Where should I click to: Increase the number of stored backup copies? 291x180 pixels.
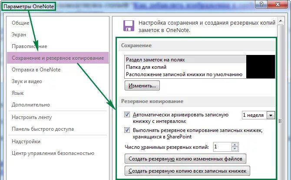235,145
